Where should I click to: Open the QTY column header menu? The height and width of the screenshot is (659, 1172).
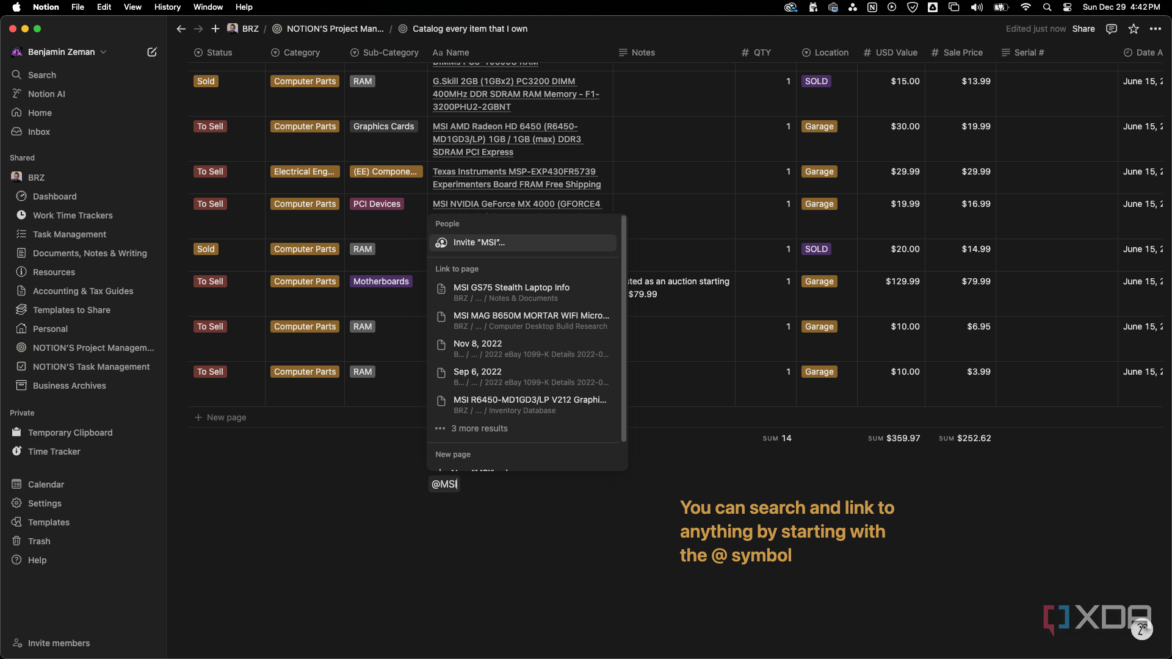click(x=756, y=52)
